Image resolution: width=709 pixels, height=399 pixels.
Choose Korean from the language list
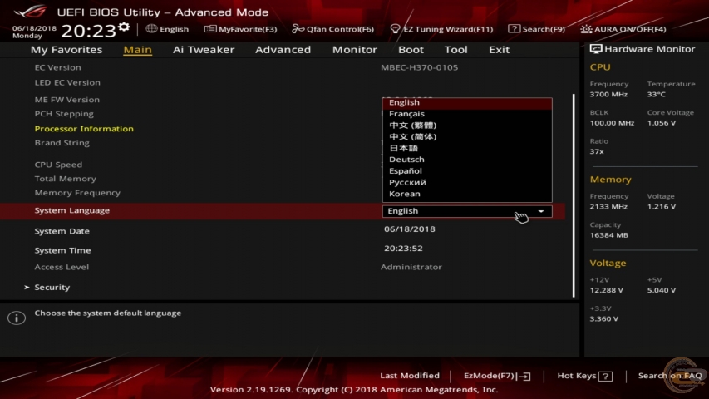click(x=467, y=194)
